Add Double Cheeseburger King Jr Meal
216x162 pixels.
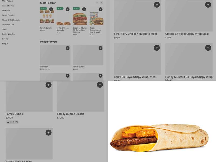coord(100,9)
